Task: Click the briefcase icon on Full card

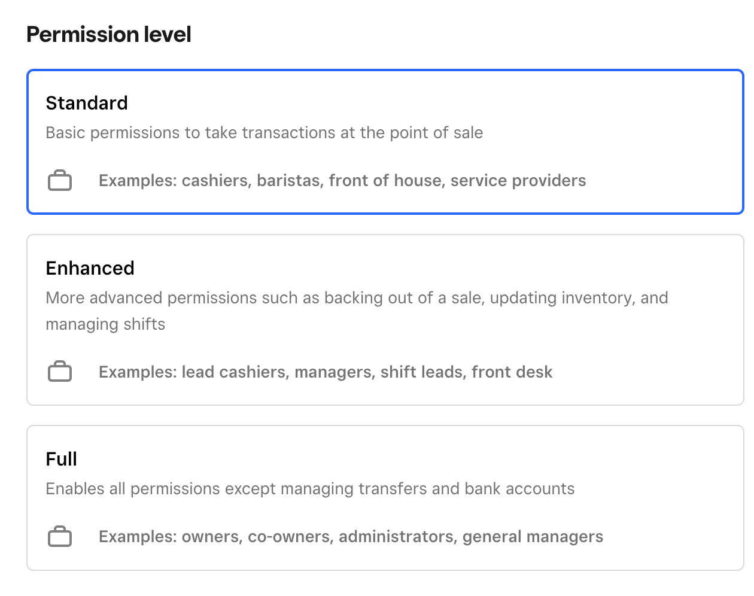Action: coord(60,536)
